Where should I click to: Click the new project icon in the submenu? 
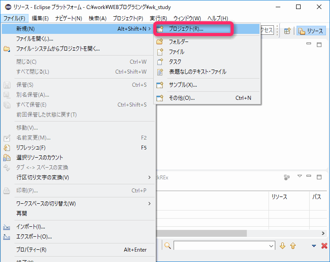[160, 29]
